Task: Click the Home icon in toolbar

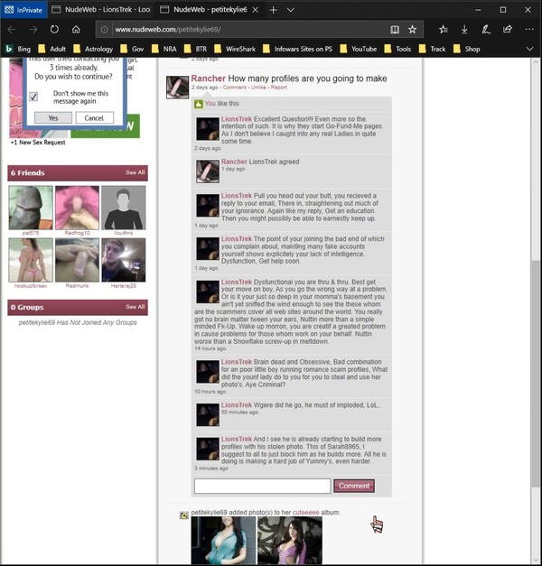Action: (78, 29)
